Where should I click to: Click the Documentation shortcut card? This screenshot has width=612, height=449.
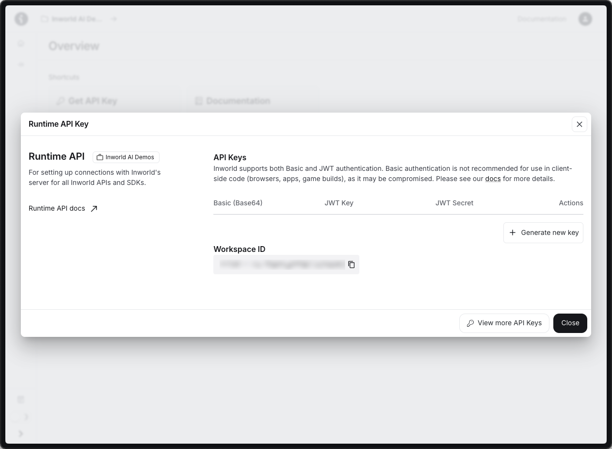(x=252, y=101)
